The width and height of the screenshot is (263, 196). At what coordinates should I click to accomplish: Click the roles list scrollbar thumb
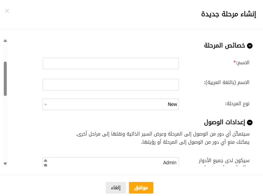click(x=45, y=165)
